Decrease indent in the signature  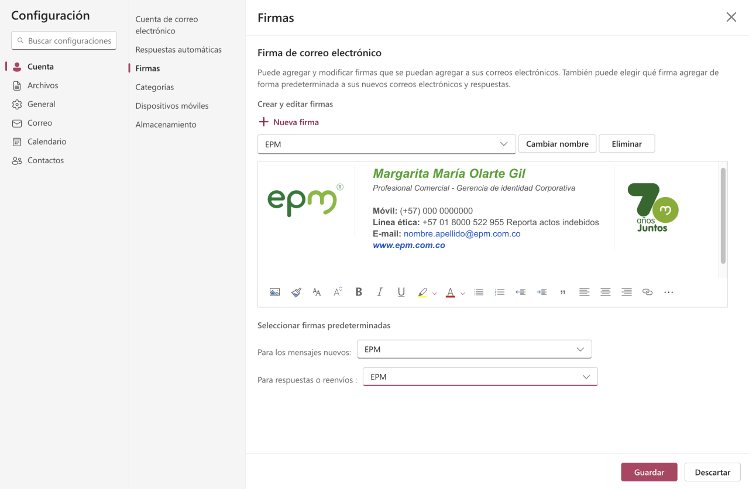[520, 292]
